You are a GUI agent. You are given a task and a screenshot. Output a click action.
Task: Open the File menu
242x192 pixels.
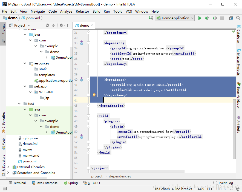point(4,12)
